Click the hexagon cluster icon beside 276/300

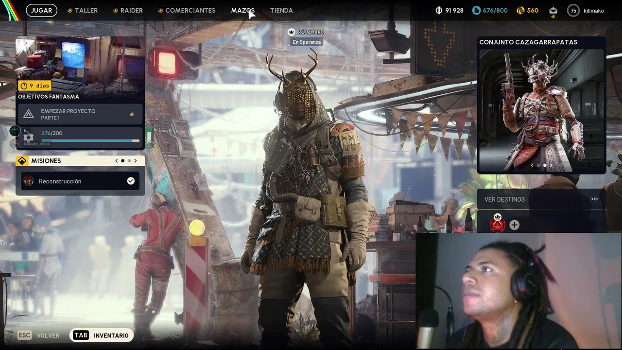[x=28, y=137]
